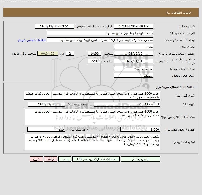The width and height of the screenshot is (202, 195).
Task: Click the روز و label
Action: 62,54
